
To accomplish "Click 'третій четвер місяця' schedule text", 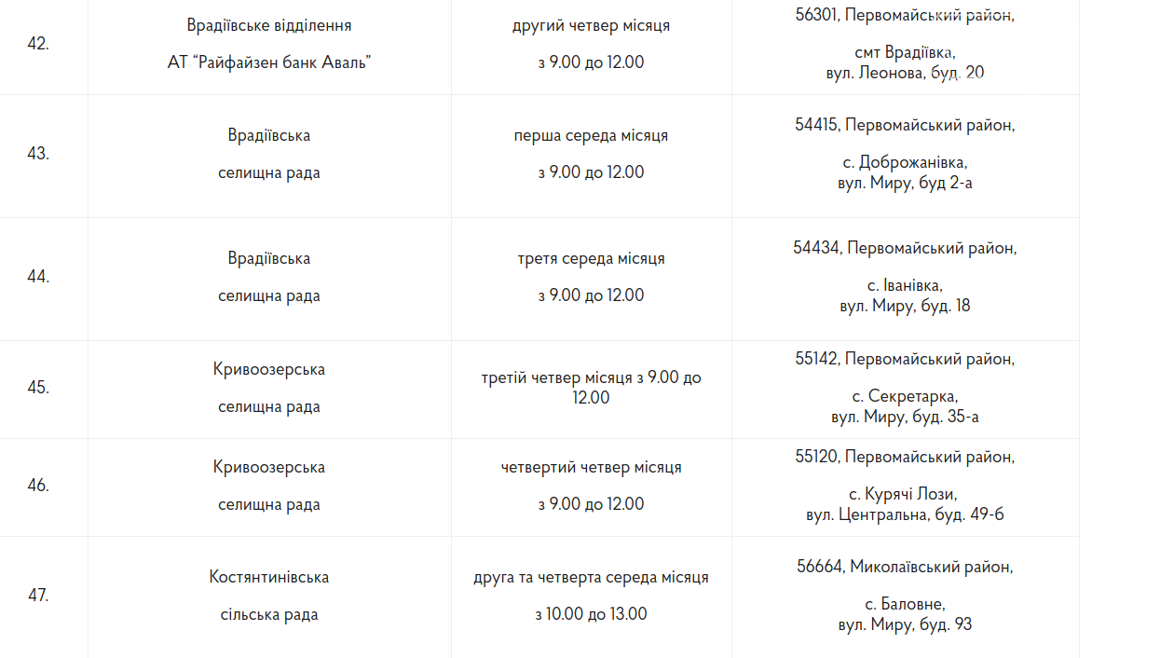I will [x=591, y=378].
